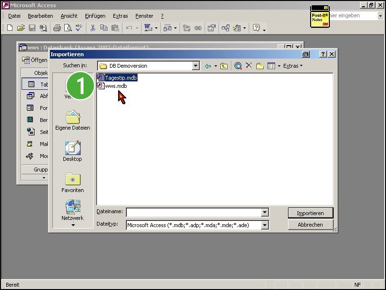This screenshot has width=386, height=290.
Task: Open Netzwerk in the places bar
Action: tap(72, 210)
